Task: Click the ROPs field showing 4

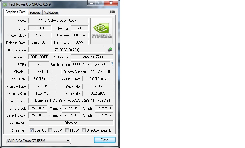Action: pos(39,64)
